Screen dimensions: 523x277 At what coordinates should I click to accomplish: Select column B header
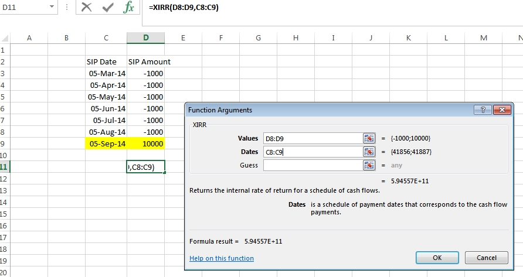[66, 38]
